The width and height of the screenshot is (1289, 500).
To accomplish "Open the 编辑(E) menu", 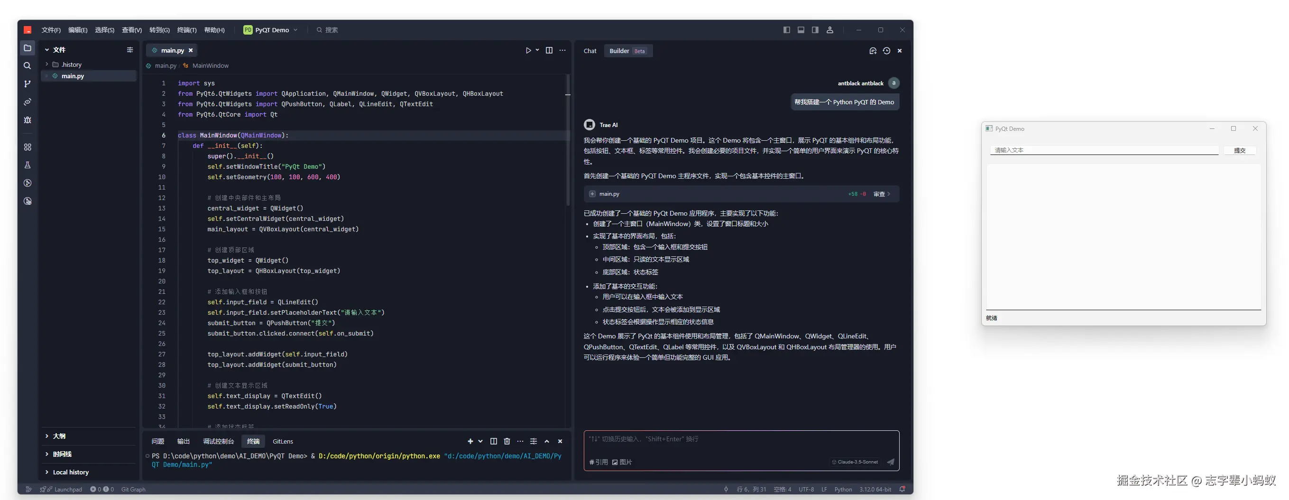I will 78,30.
